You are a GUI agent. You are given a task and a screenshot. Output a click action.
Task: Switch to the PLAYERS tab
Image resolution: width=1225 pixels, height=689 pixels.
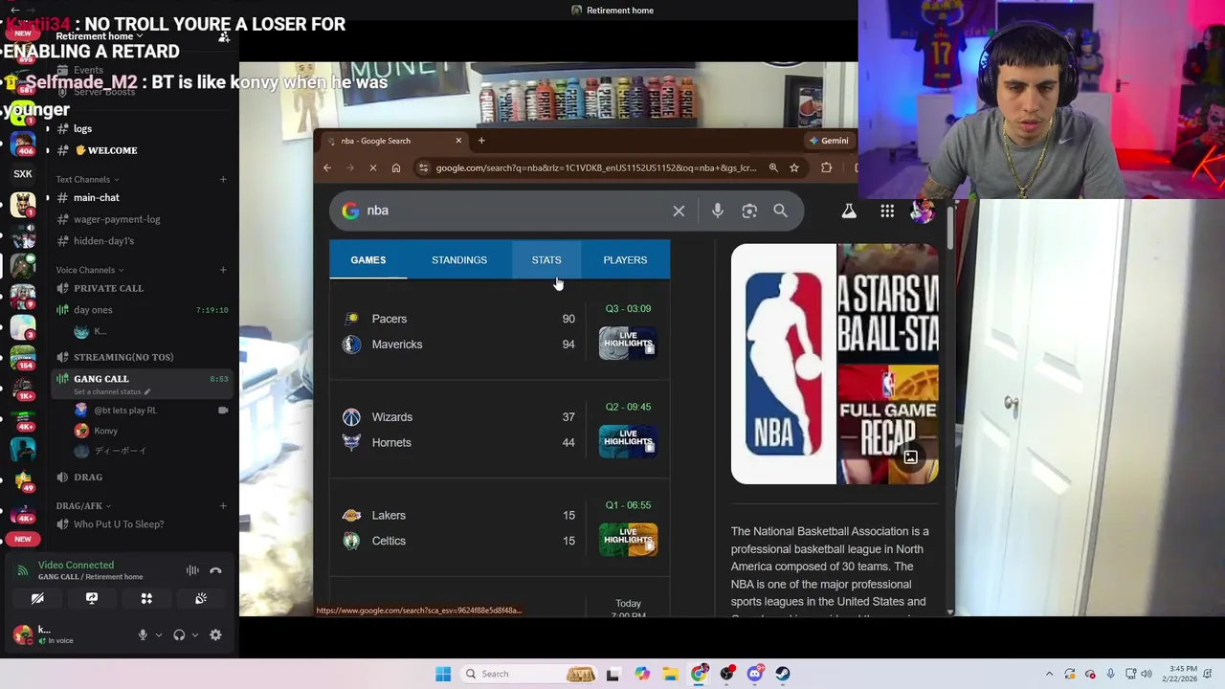coord(625,260)
